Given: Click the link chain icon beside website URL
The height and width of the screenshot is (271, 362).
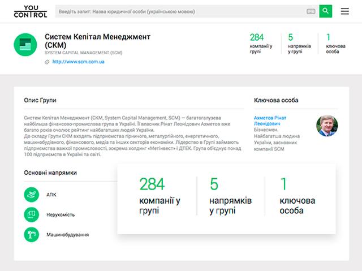Looking at the screenshot, I should [47, 62].
